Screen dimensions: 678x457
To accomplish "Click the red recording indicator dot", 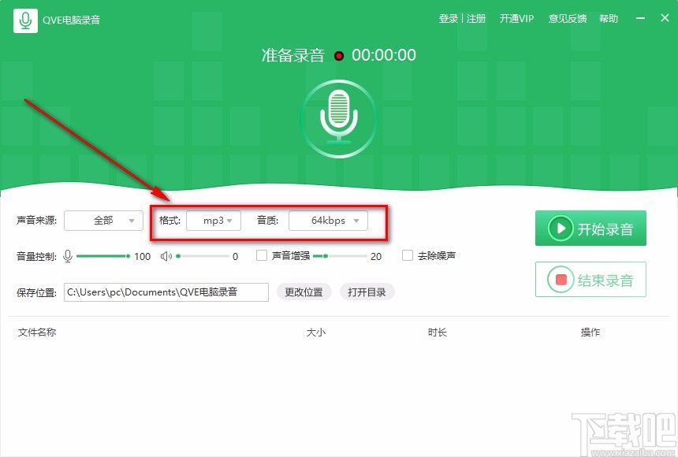I will pos(339,56).
